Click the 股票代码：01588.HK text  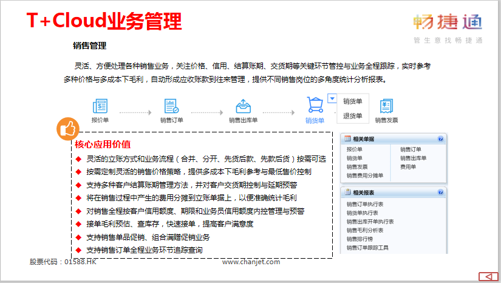pyautogui.click(x=63, y=262)
